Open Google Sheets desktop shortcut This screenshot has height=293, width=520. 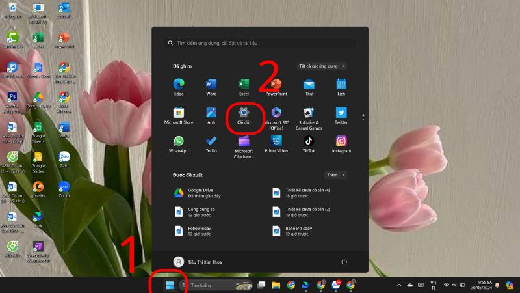(38, 132)
